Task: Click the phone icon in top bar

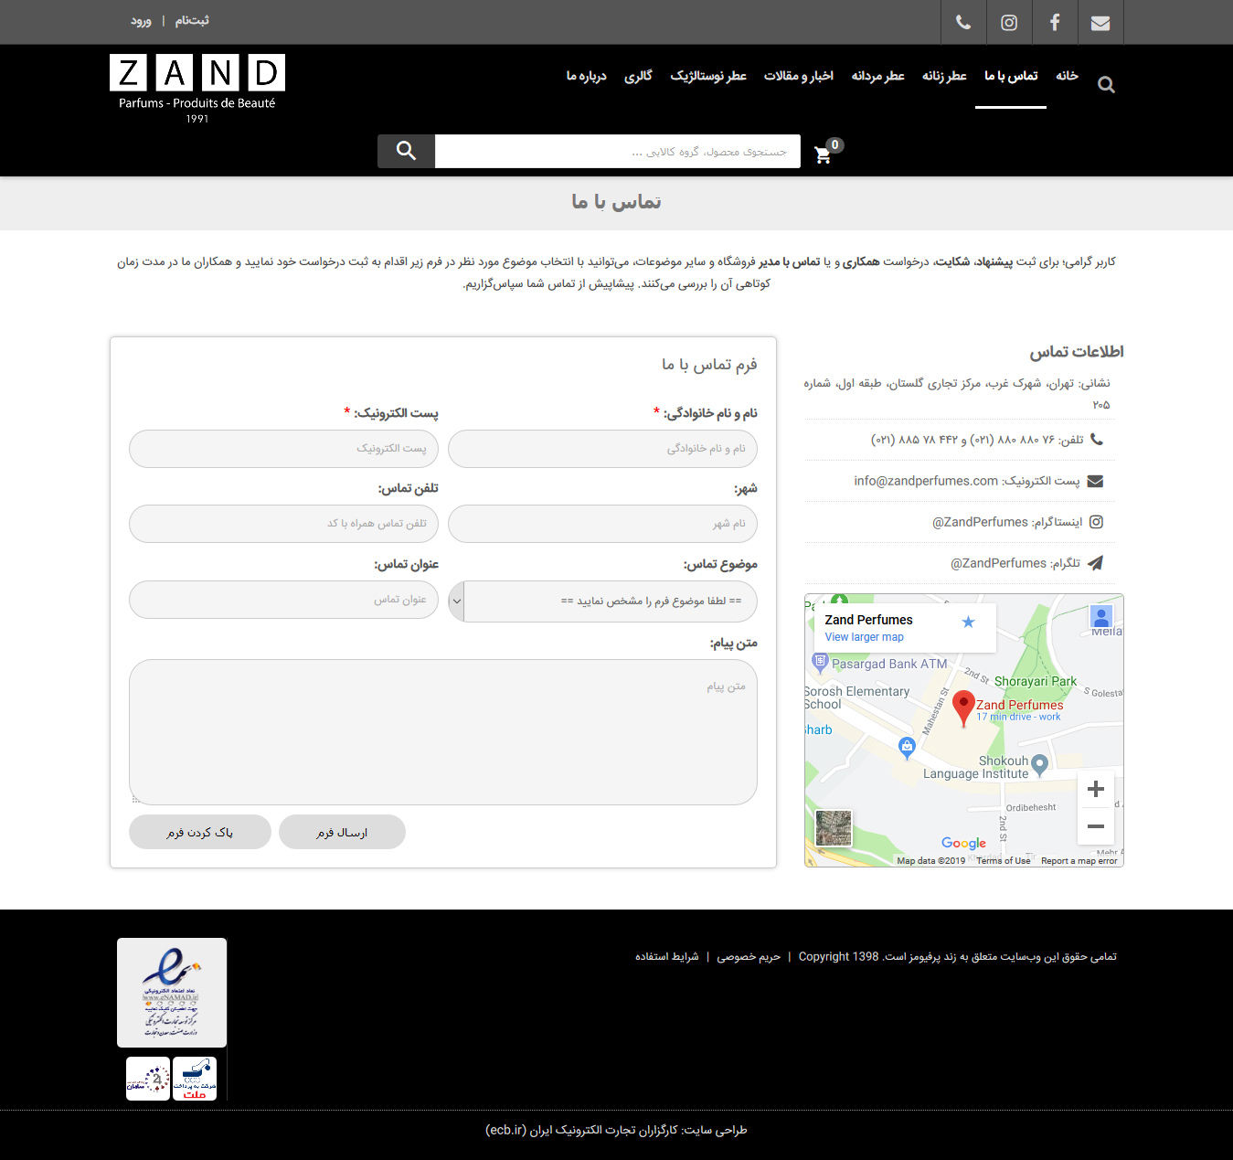Action: [x=963, y=23]
